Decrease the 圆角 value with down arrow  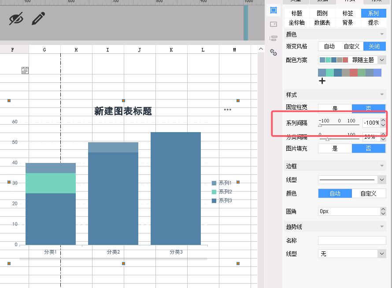383,214
